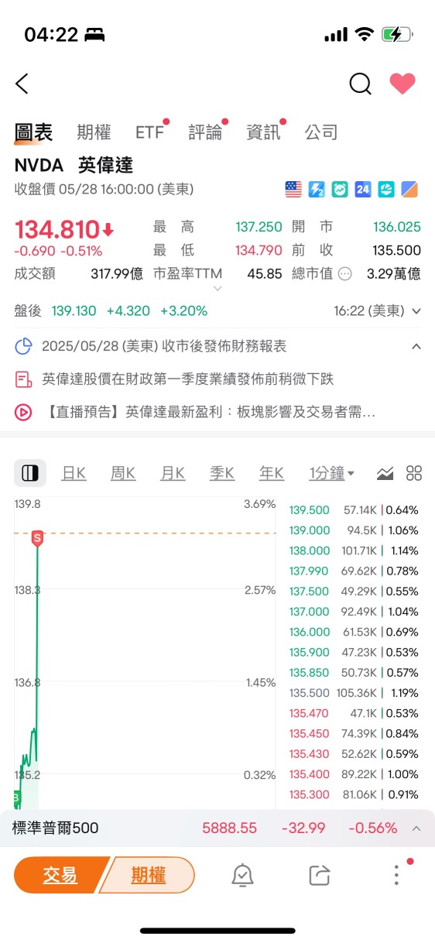Expand the 市盈率TTM dropdown arrow

click(x=217, y=288)
